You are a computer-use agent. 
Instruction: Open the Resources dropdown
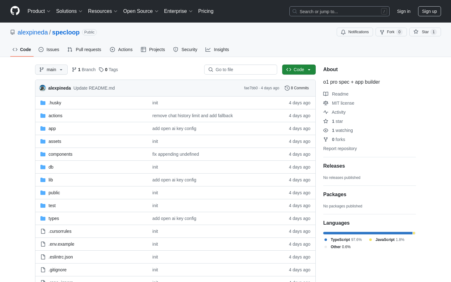(103, 11)
